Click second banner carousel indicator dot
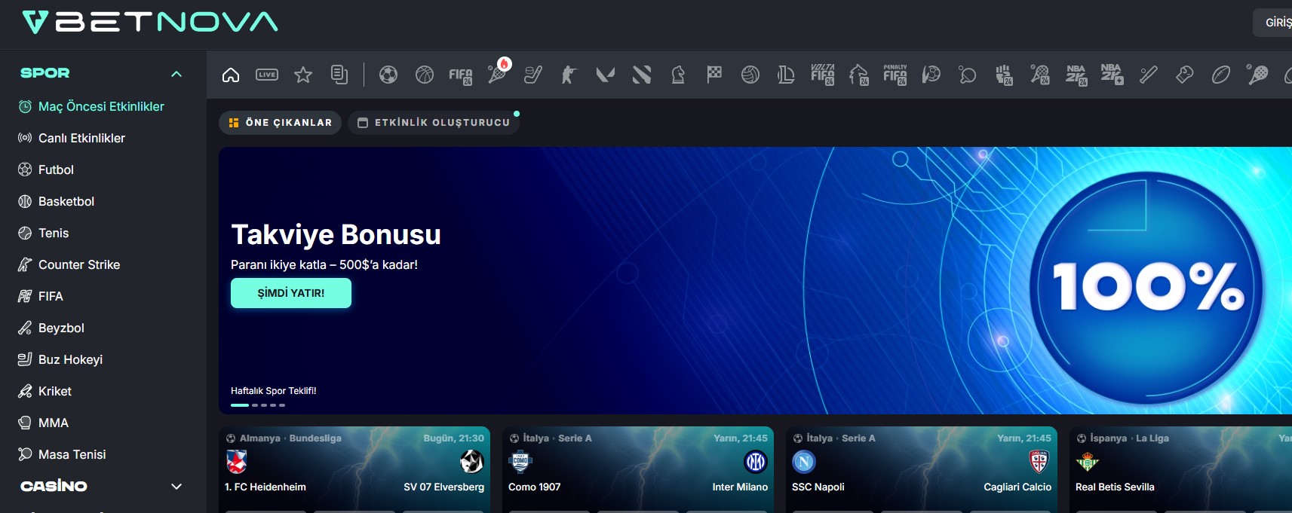 255,405
